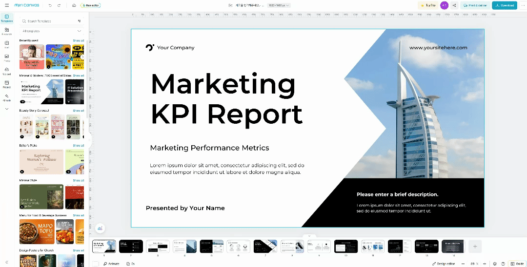
Task: Click the checkbox left of Animate
Action: (96, 264)
